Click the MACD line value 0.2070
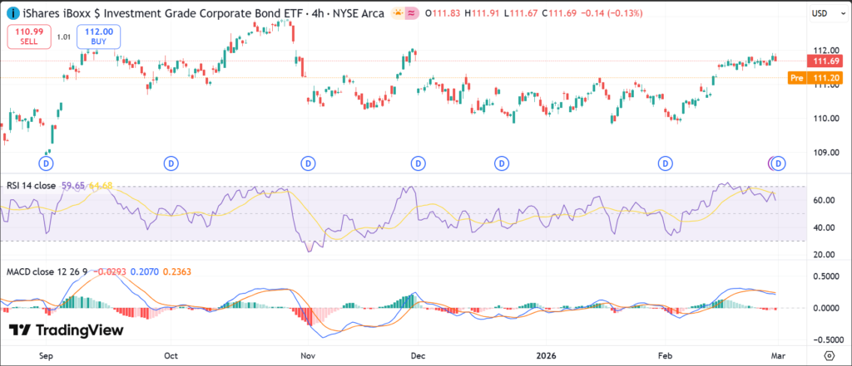Image resolution: width=852 pixels, height=366 pixels. coord(145,271)
